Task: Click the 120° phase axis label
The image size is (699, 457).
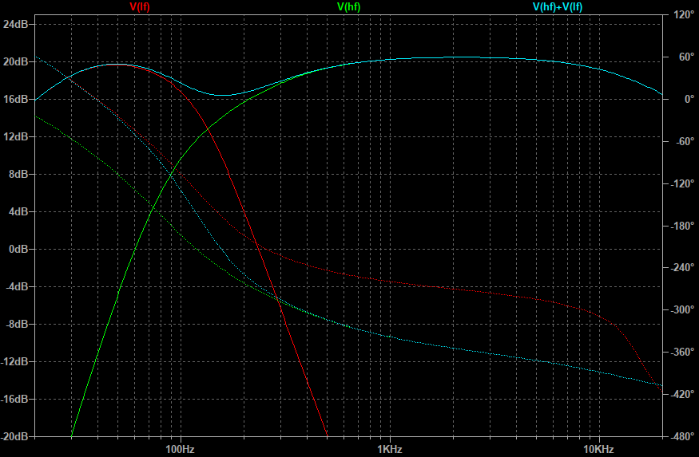Action: (x=684, y=14)
